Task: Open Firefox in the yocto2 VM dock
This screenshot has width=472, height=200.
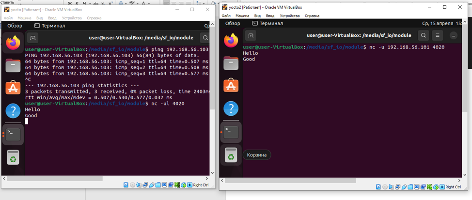Action: [x=231, y=41]
